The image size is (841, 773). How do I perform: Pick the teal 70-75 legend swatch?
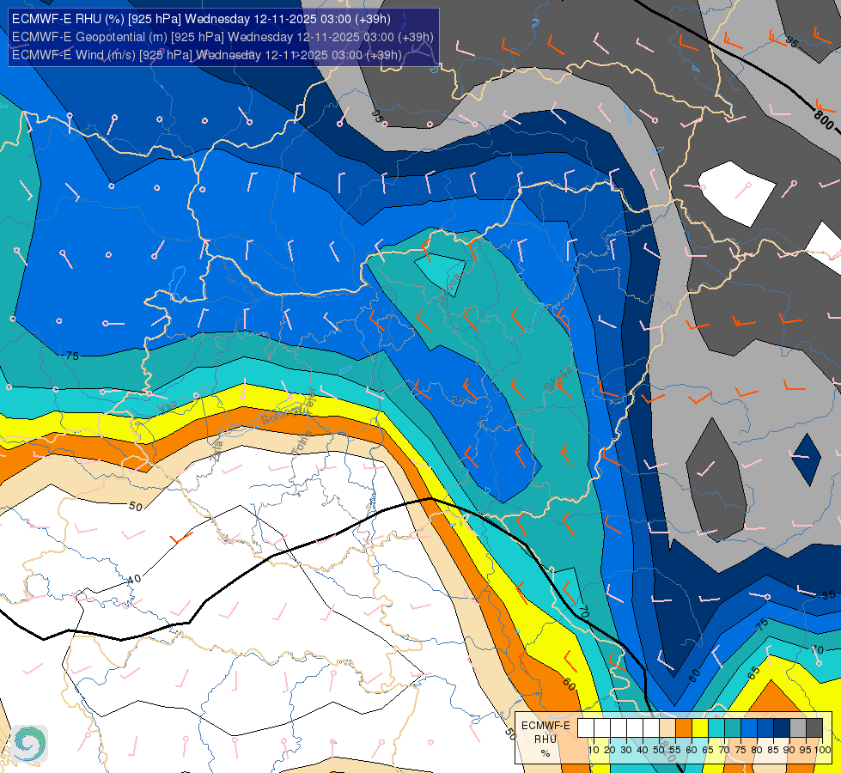pos(733,727)
